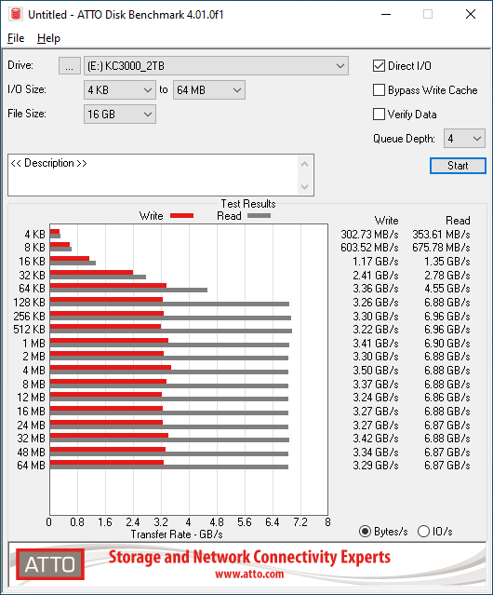Click the ATTO Disk Benchmark app icon
The width and height of the screenshot is (493, 595).
point(16,14)
